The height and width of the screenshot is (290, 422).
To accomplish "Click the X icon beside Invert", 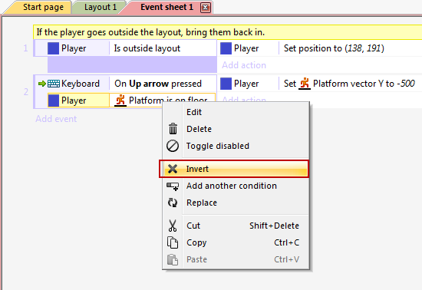I will [172, 169].
